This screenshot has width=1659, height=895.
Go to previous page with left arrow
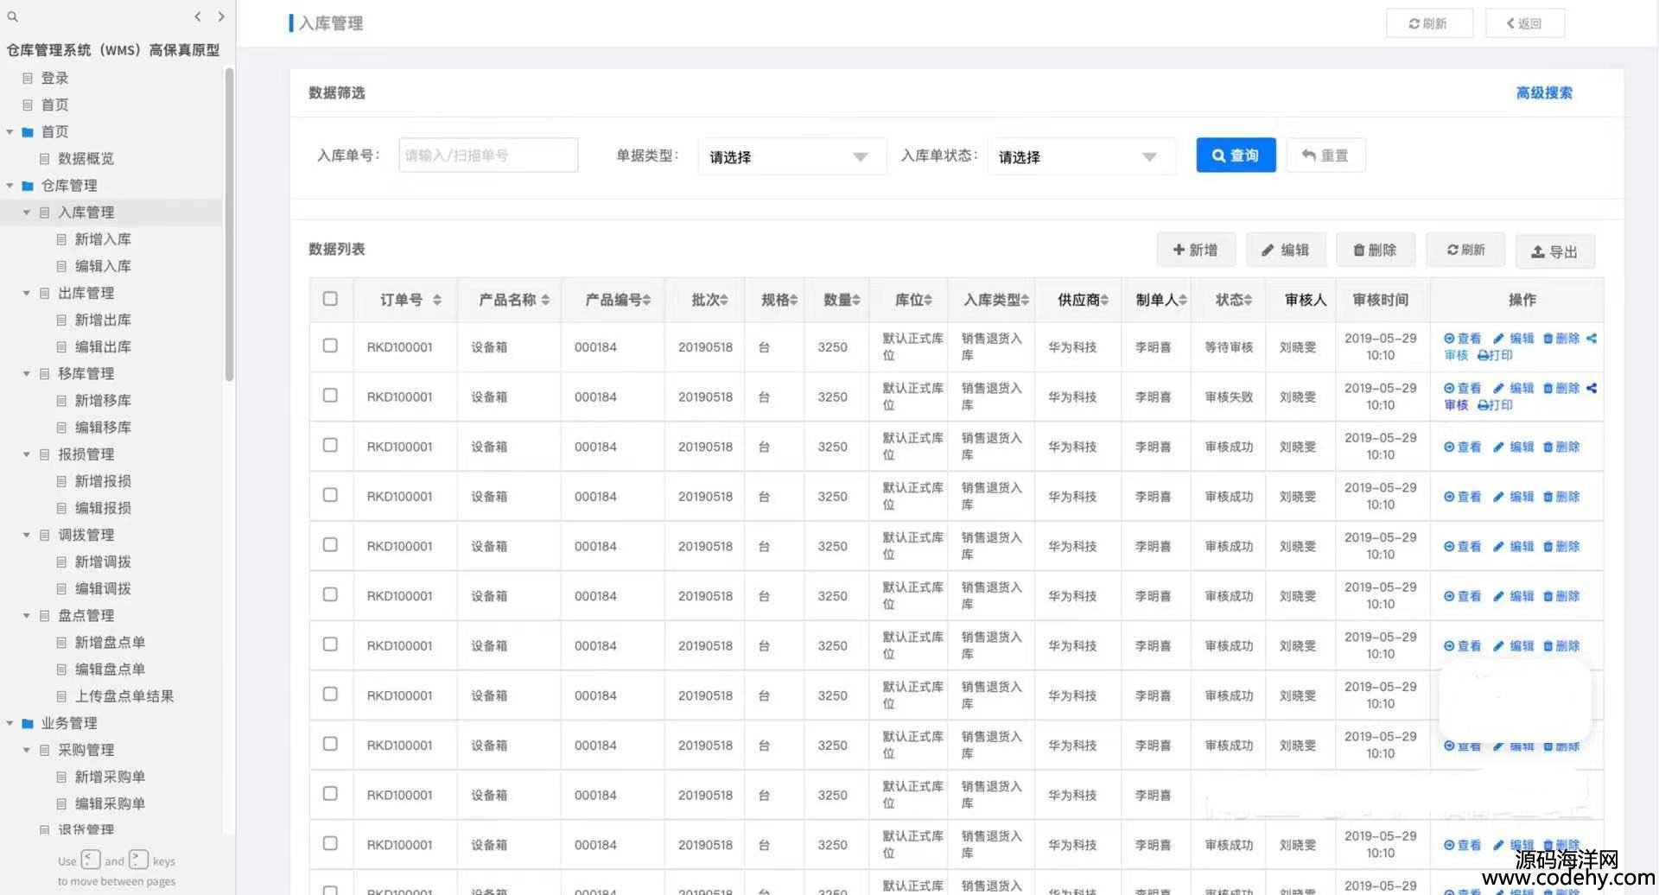click(x=198, y=16)
